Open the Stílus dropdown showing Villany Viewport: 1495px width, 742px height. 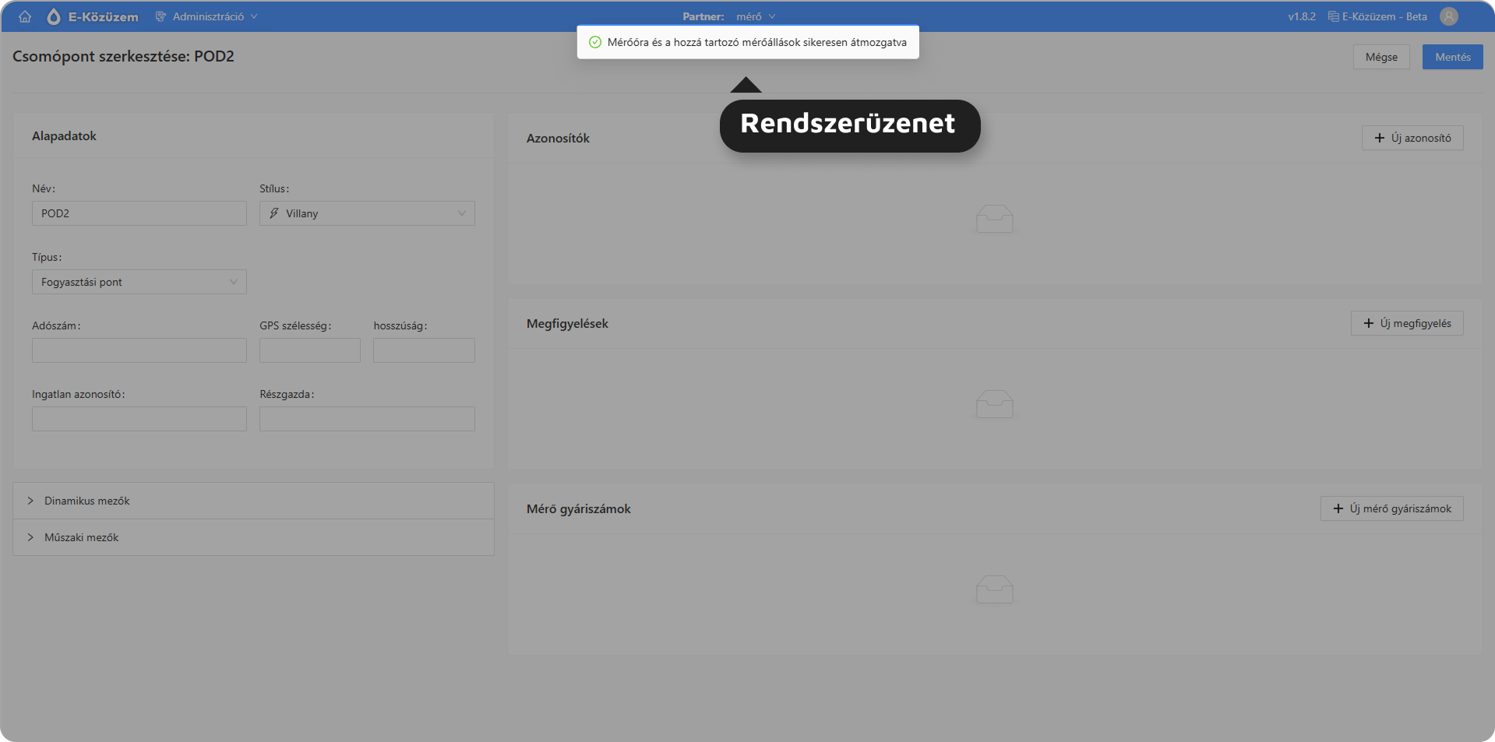point(367,213)
